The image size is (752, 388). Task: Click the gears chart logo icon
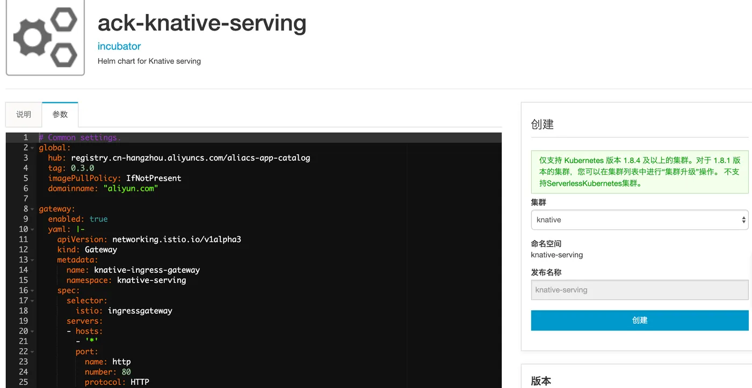coord(45,37)
